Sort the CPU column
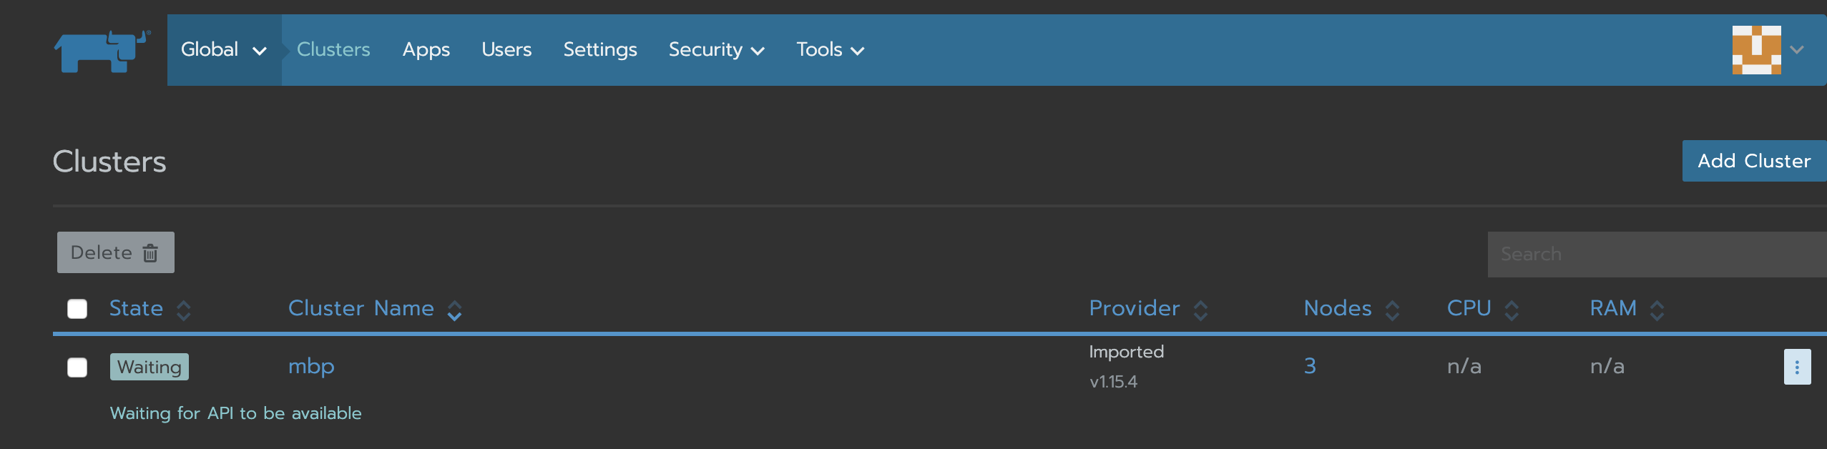 [x=1512, y=309]
